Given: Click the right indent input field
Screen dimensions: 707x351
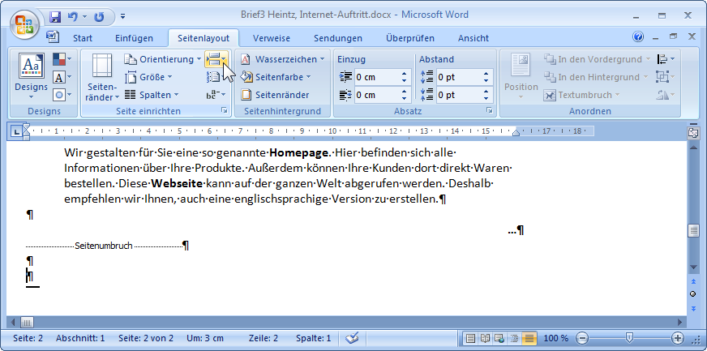Looking at the screenshot, I should pyautogui.click(x=377, y=95).
